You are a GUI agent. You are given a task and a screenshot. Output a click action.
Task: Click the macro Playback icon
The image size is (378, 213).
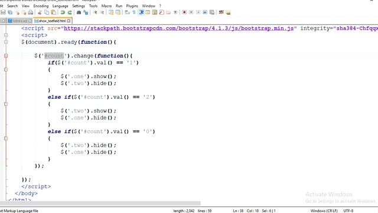198,12
